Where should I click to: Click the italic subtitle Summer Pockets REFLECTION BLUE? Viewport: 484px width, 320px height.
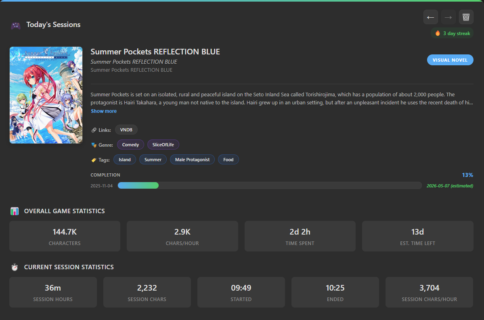click(x=134, y=62)
